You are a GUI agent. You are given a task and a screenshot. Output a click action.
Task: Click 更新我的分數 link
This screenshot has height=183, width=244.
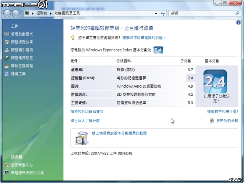tap(227, 120)
